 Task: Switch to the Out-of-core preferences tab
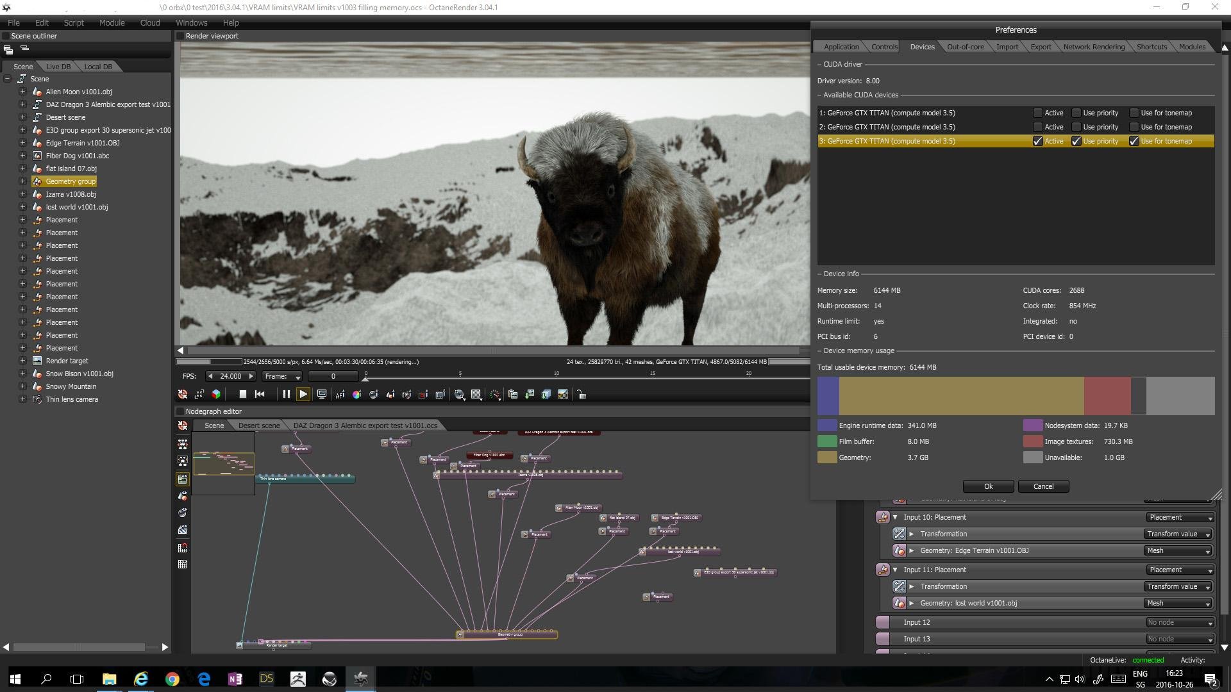pyautogui.click(x=965, y=47)
